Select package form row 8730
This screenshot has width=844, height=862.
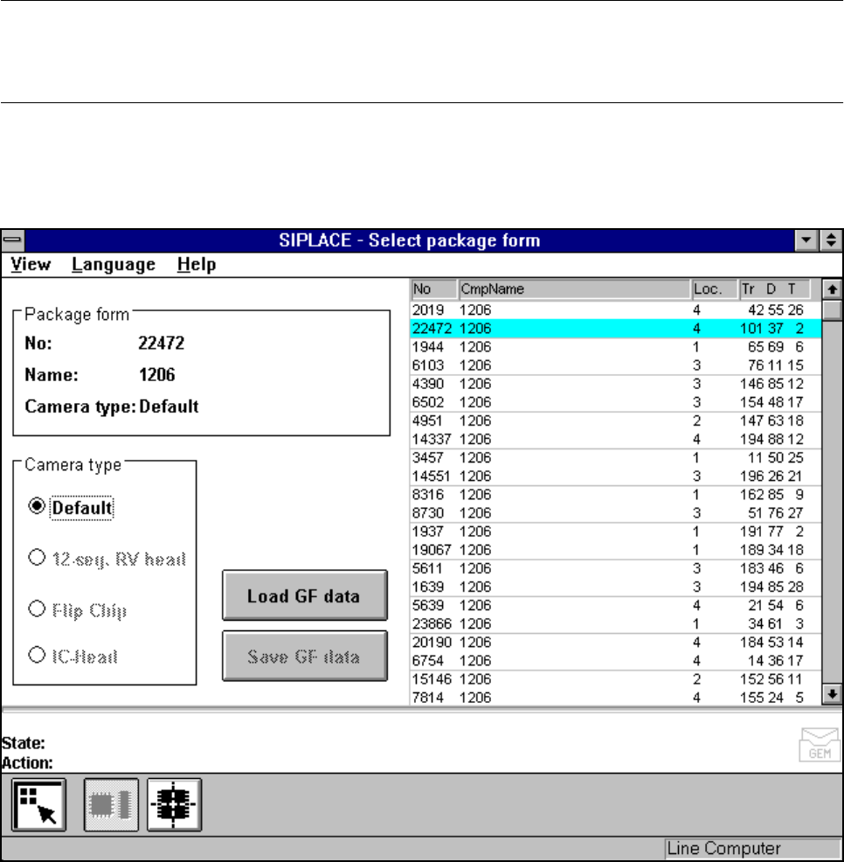615,513
